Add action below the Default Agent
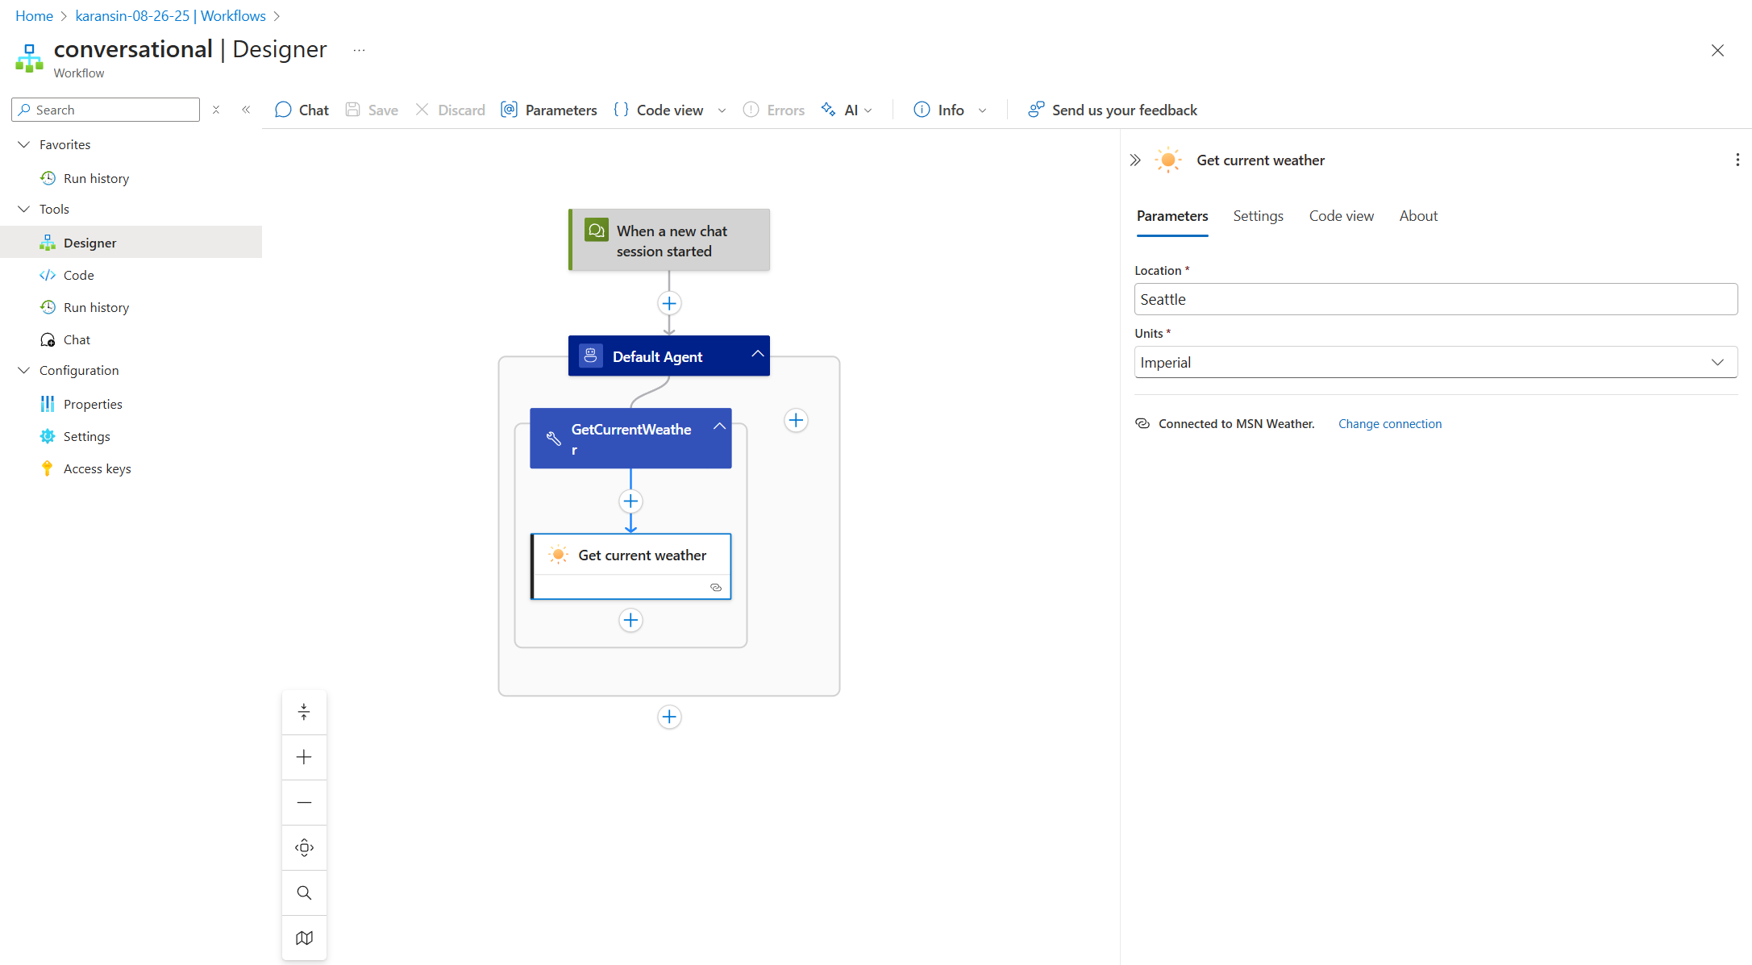This screenshot has height=965, width=1752. click(x=669, y=717)
